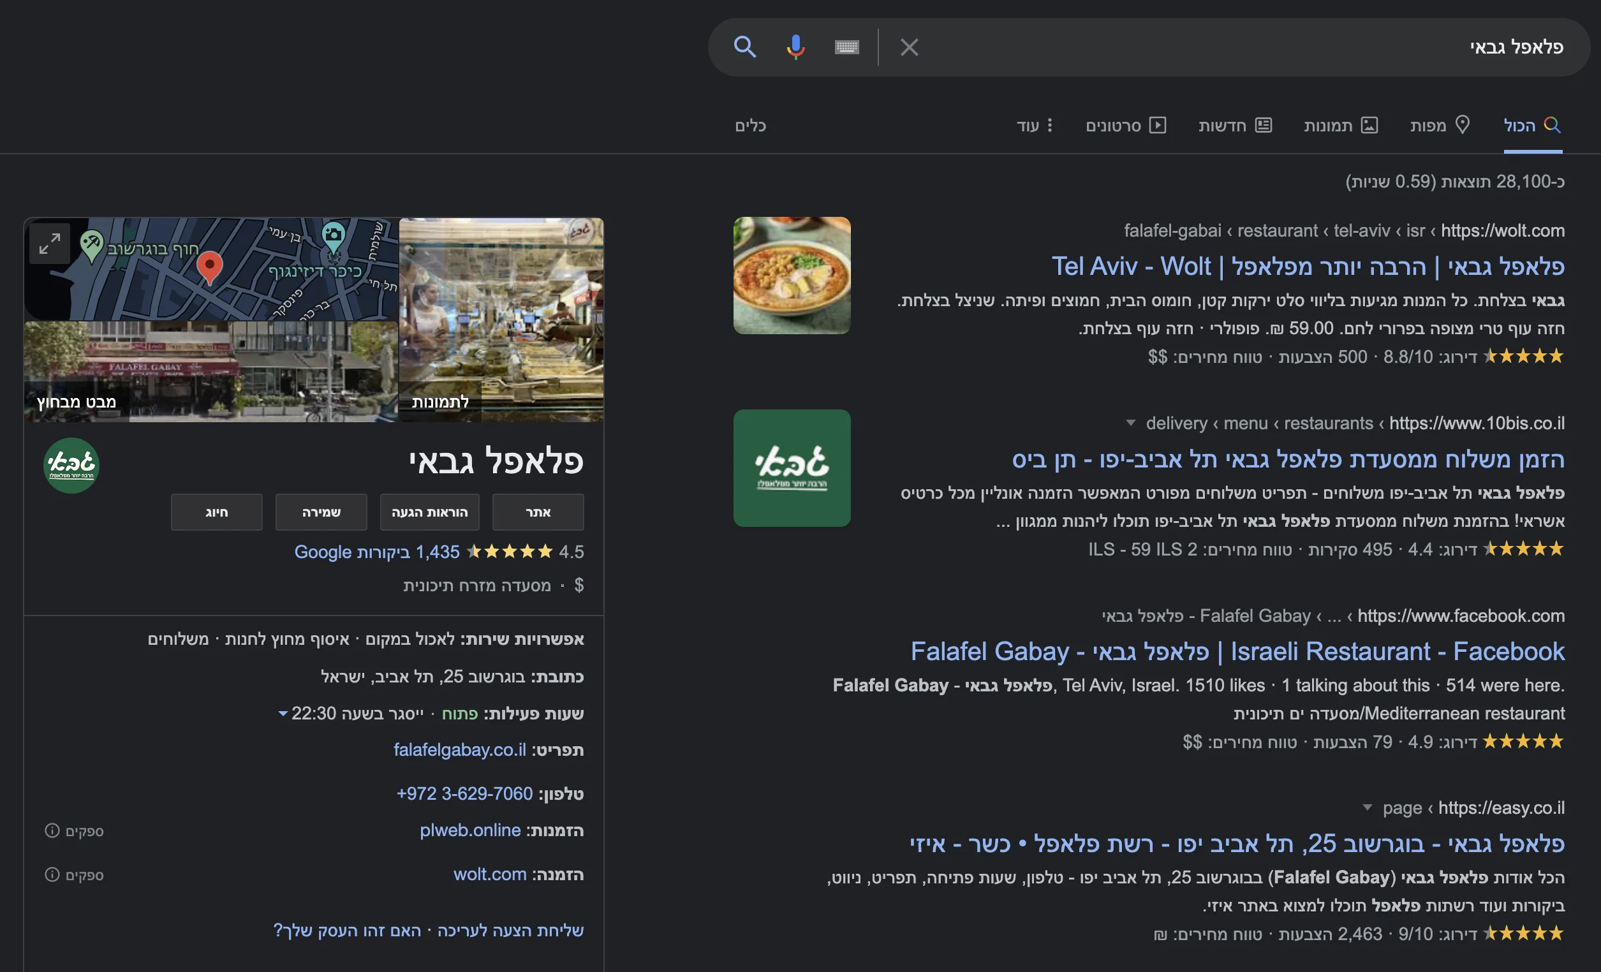
Task: Click the הוראות הגעה (Directions) button
Action: (x=429, y=512)
